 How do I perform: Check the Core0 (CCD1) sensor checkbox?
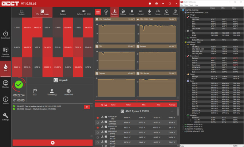[x=98, y=138]
